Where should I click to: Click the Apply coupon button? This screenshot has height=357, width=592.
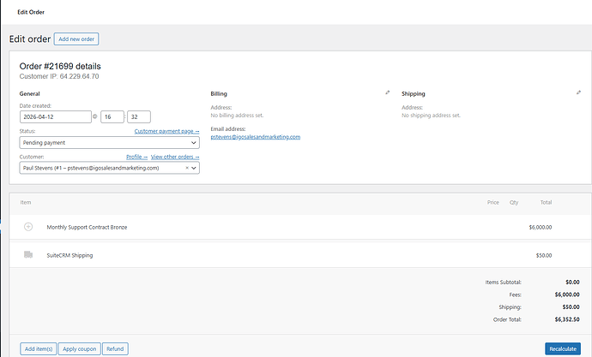tap(80, 348)
